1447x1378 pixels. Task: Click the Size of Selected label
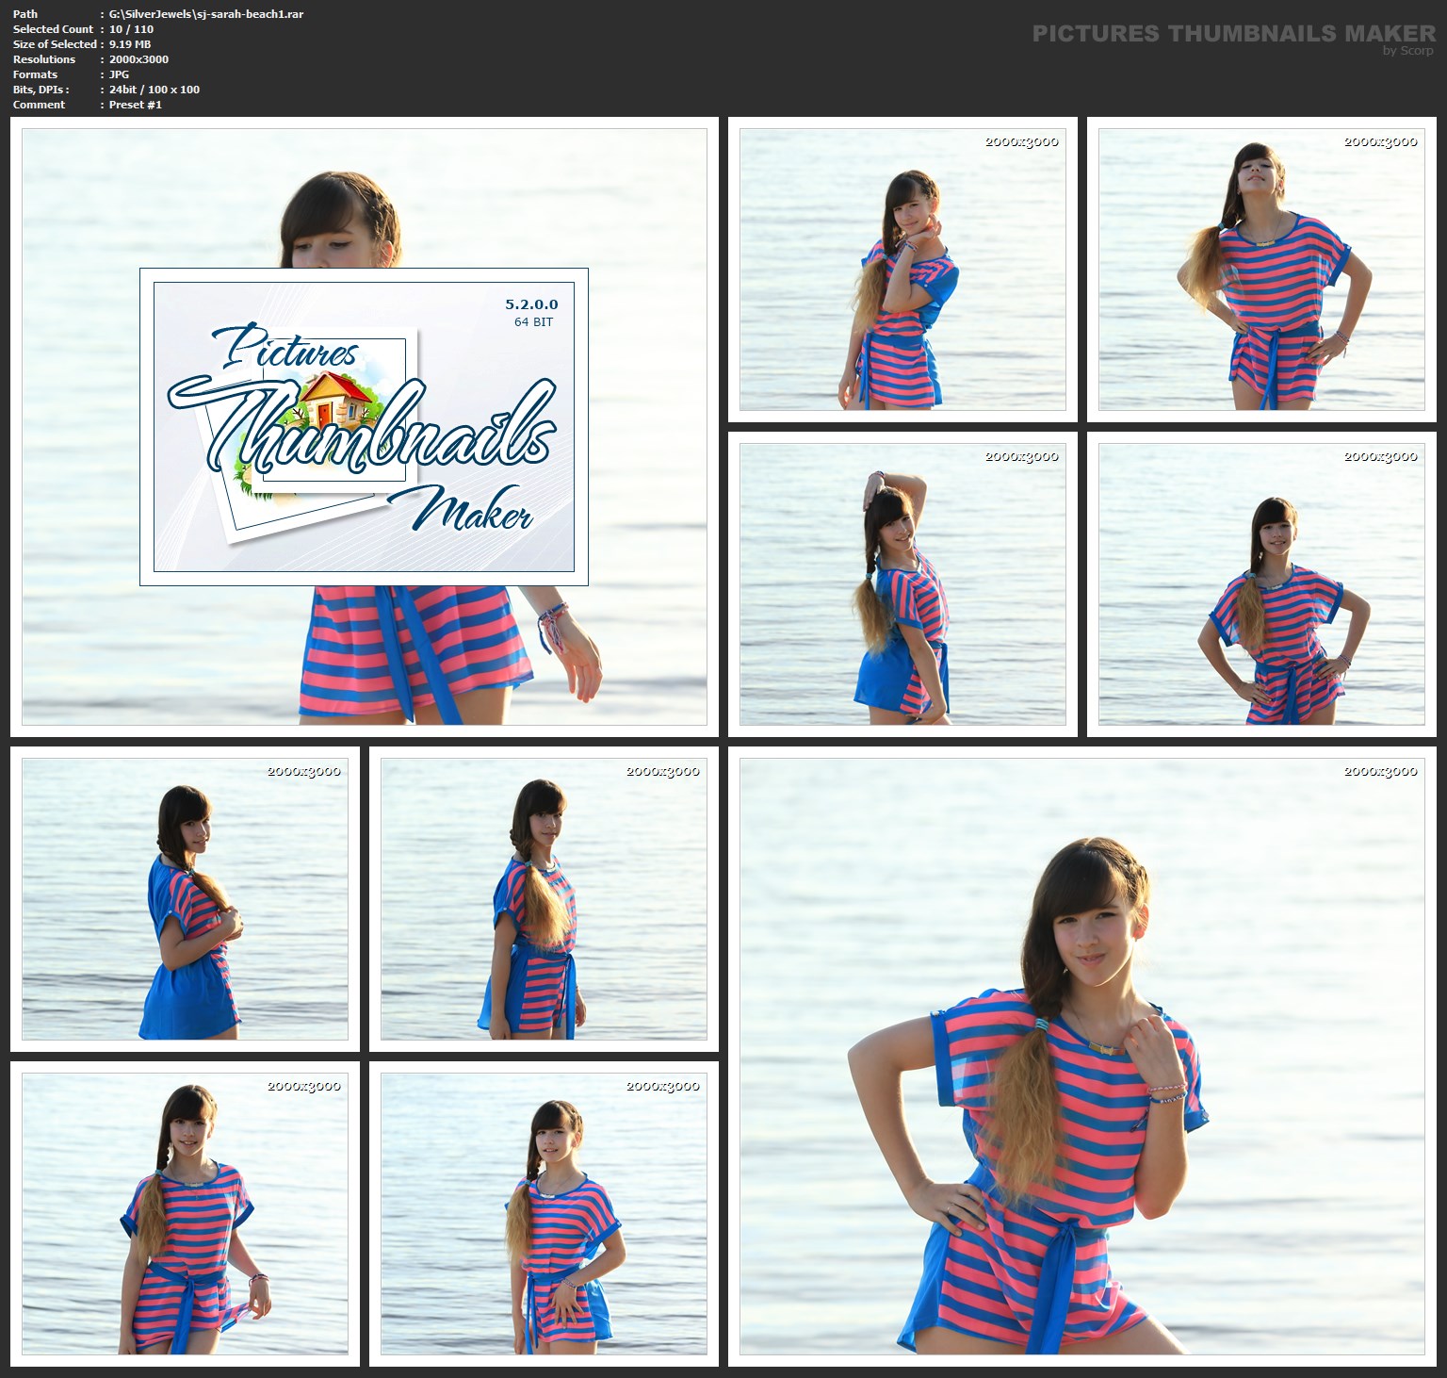55,44
